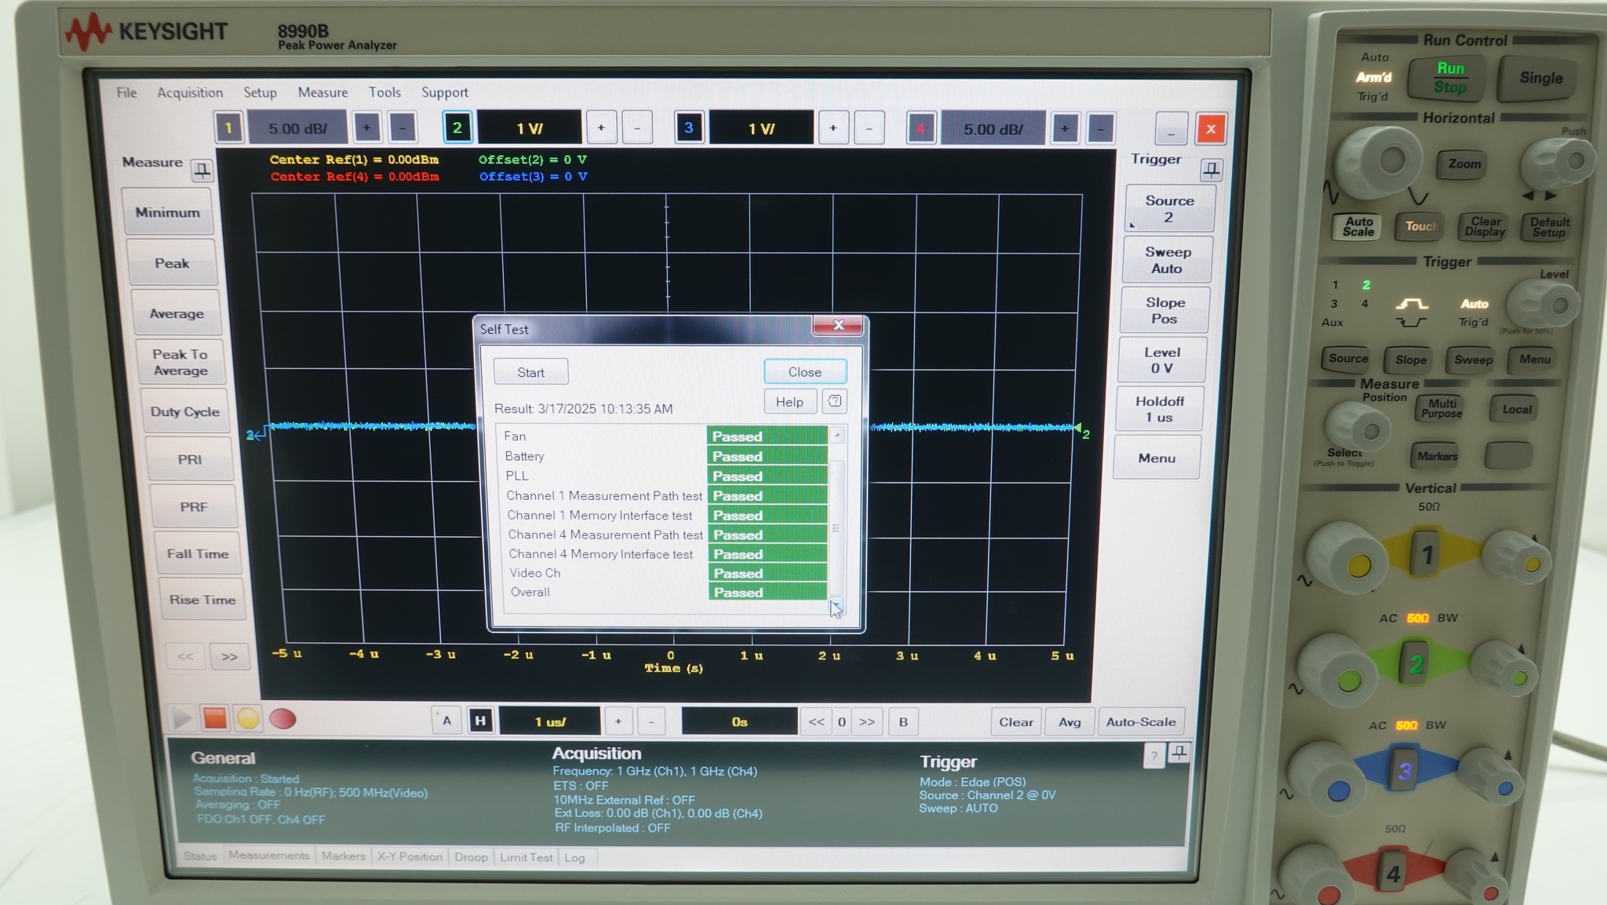Toggle the A timebase button

446,721
